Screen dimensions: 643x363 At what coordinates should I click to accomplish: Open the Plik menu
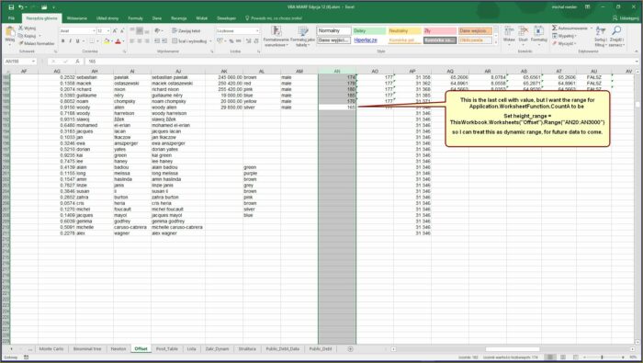[11, 18]
